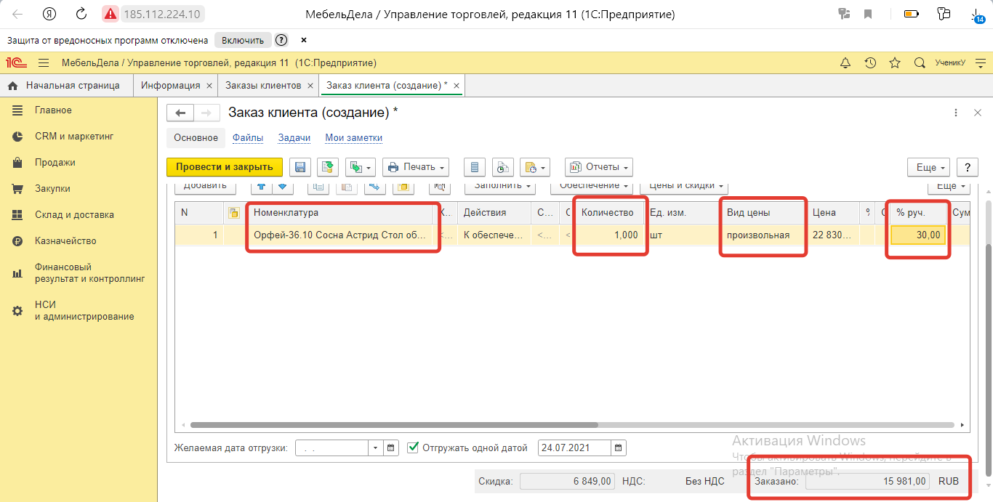
Task: Open the Еще menu beside the help button
Action: tap(929, 167)
